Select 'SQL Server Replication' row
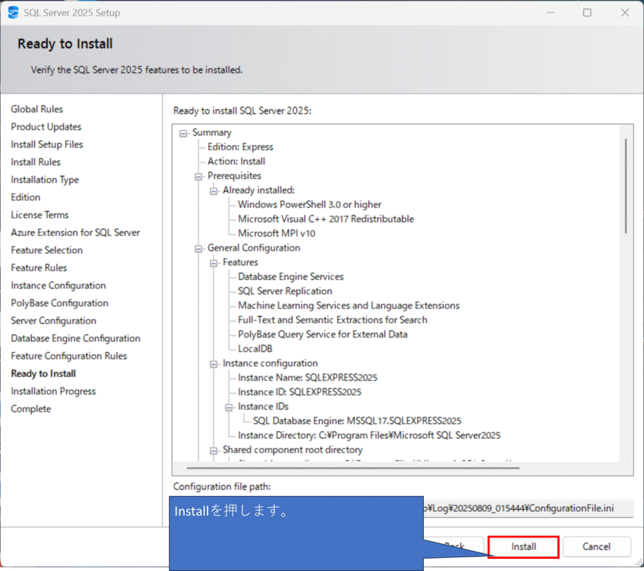Screen dimensions: 644x571 pos(285,291)
